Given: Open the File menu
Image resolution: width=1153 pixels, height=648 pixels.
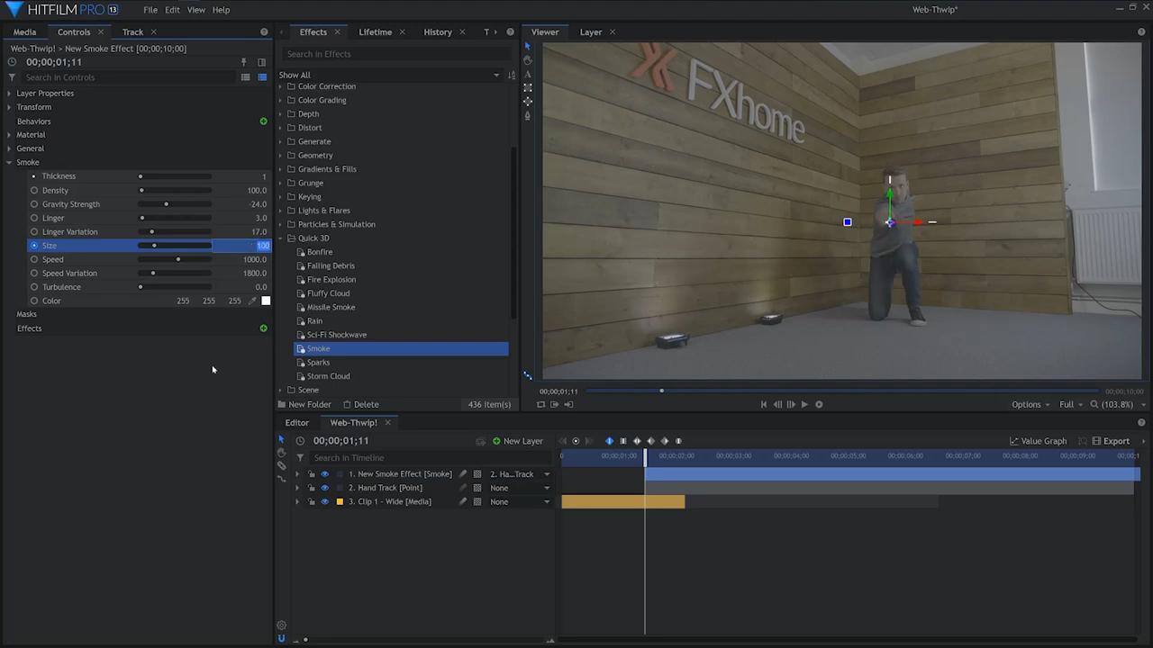Looking at the screenshot, I should [150, 10].
